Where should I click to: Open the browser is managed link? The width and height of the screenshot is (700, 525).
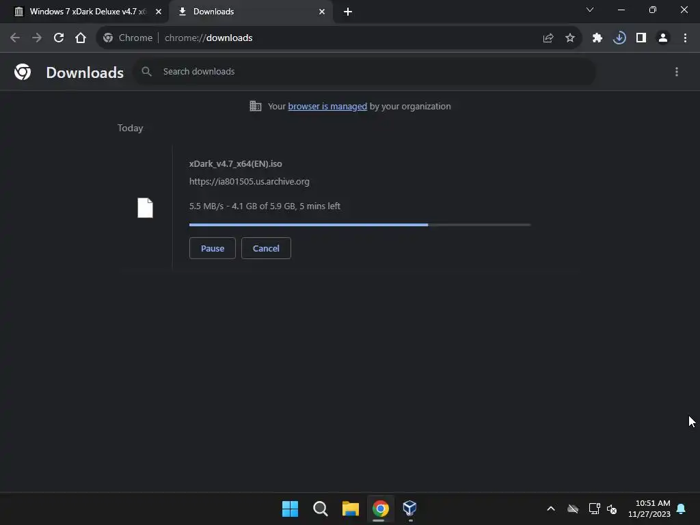click(327, 106)
